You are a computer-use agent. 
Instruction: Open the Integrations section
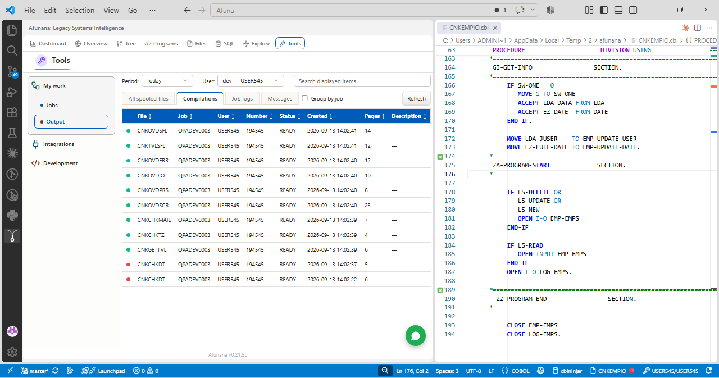(58, 144)
